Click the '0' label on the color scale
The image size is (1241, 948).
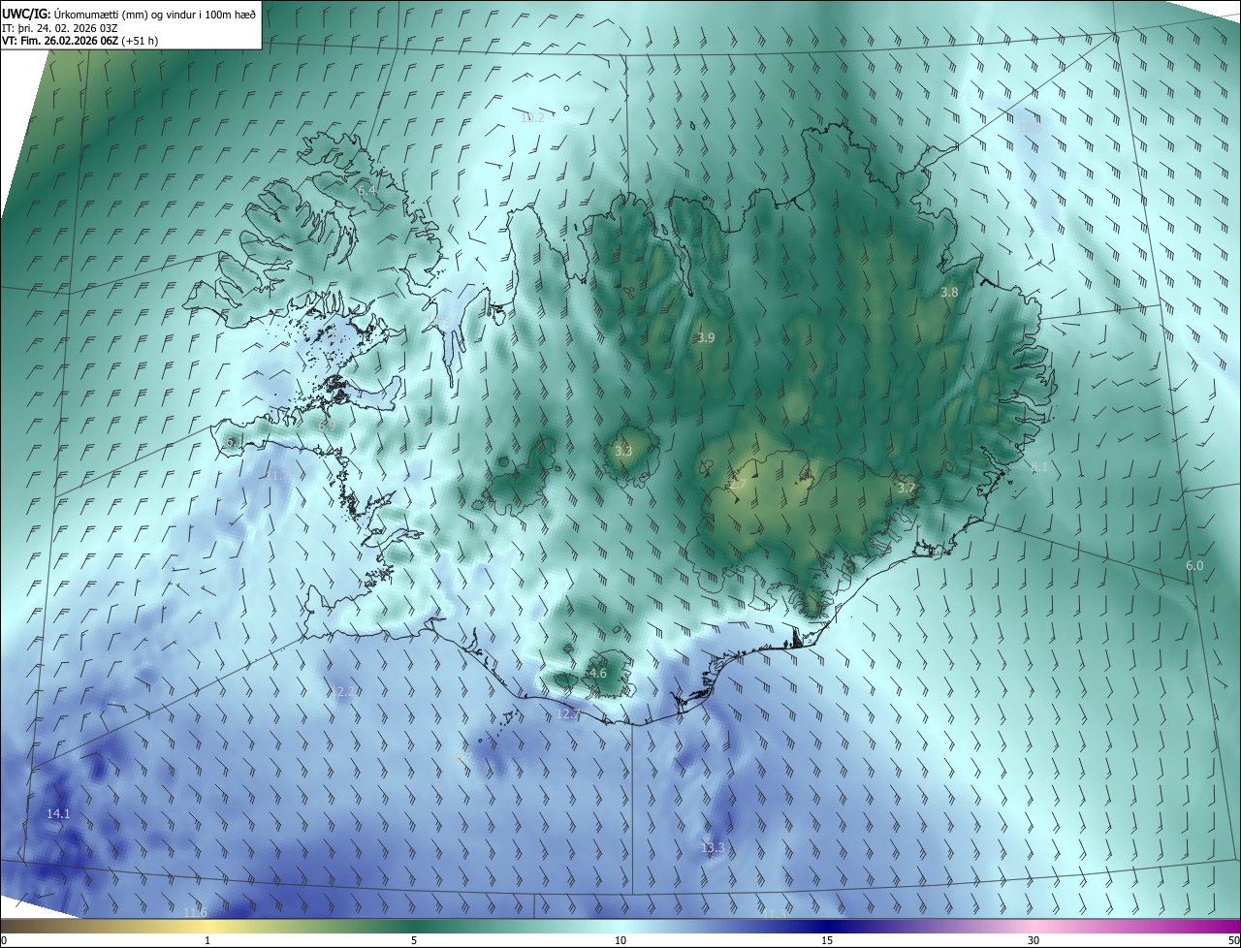click(x=4, y=940)
